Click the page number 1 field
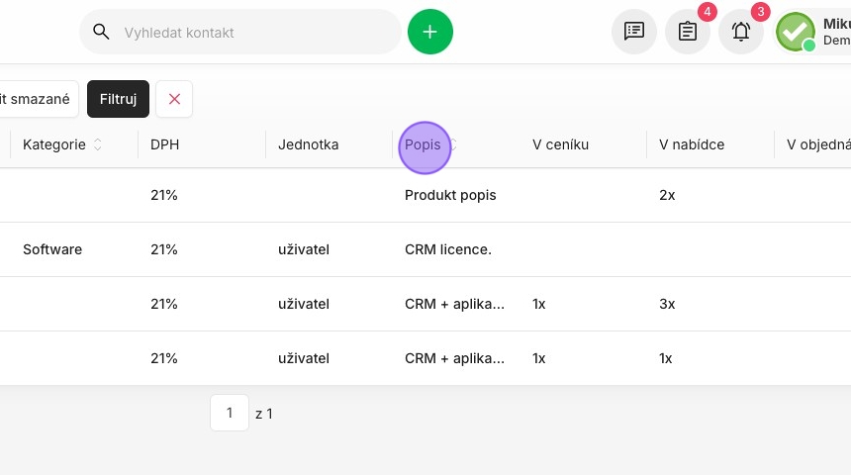The width and height of the screenshot is (851, 475). (x=230, y=413)
